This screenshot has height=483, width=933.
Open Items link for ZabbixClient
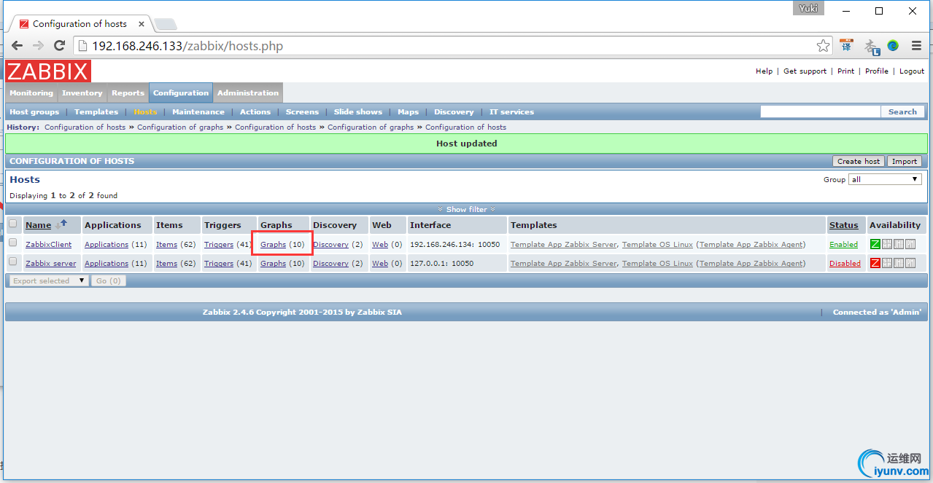[x=166, y=245]
